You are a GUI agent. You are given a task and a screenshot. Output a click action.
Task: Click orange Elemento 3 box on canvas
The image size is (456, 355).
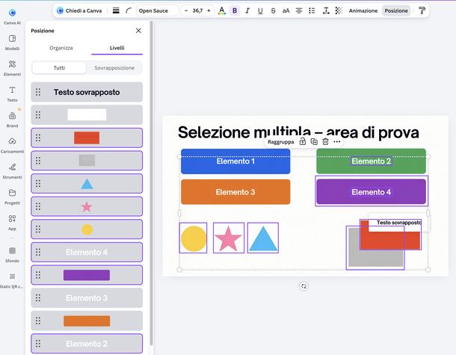click(x=235, y=192)
